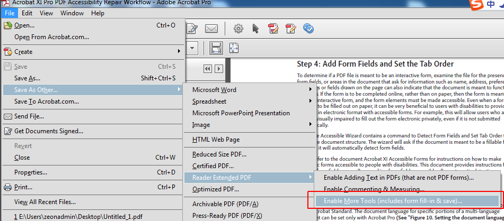The image size is (504, 221).
Task: Select Enable Adding Text in PDFs option
Action: point(407,177)
